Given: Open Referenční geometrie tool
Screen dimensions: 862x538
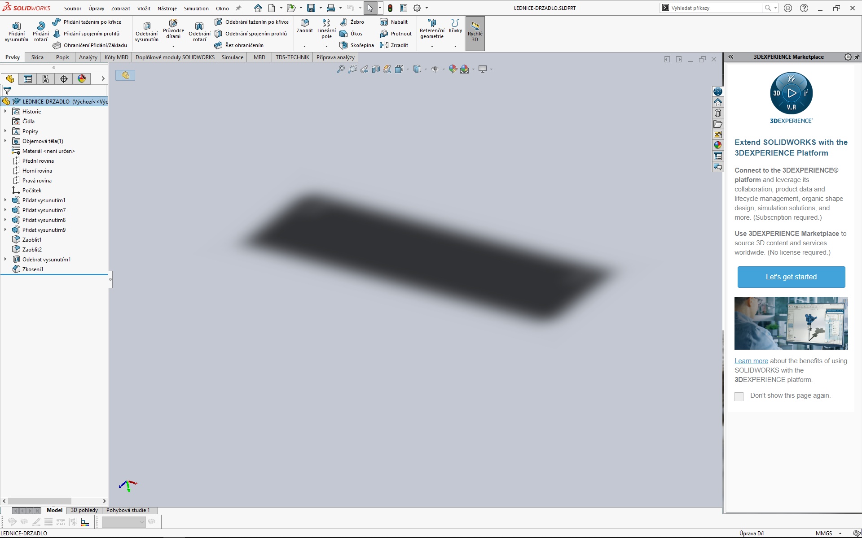Looking at the screenshot, I should click(x=432, y=29).
